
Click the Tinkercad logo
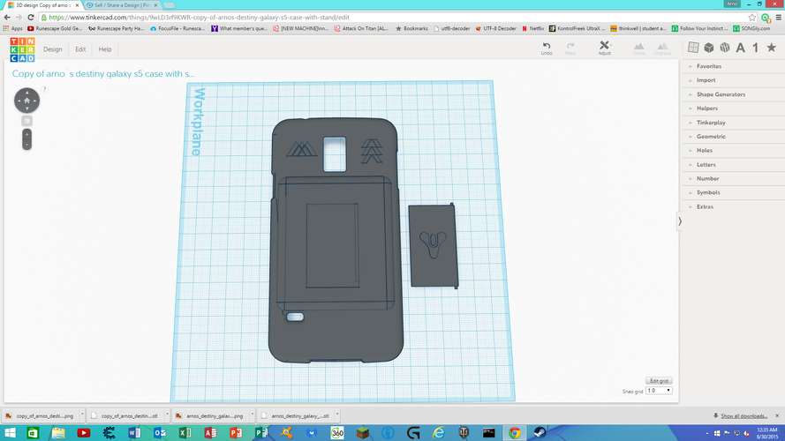23,49
